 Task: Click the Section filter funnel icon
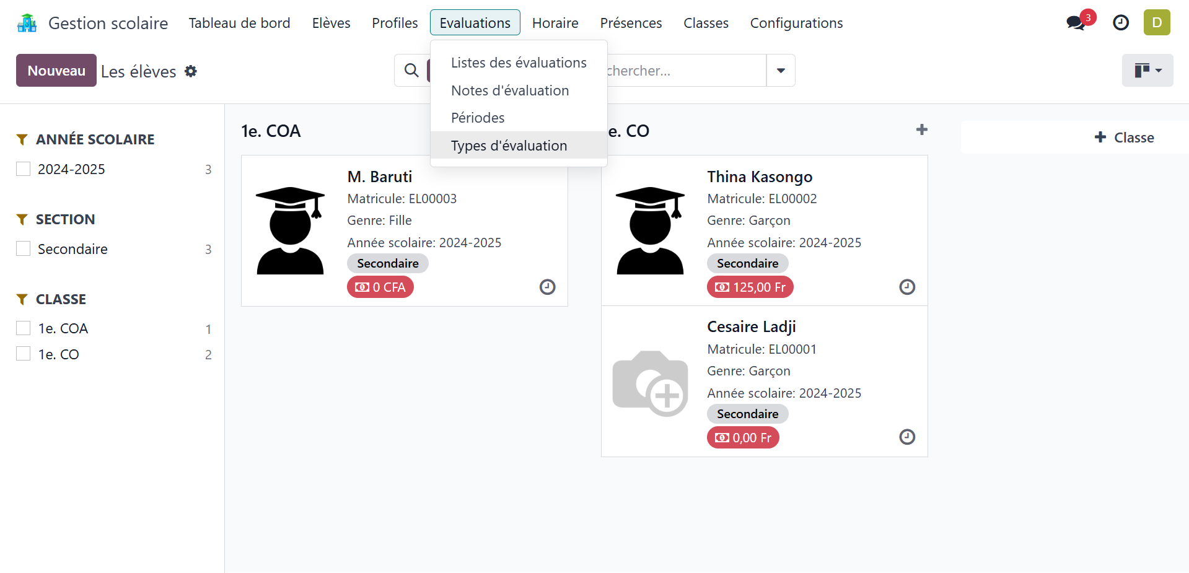(22, 219)
